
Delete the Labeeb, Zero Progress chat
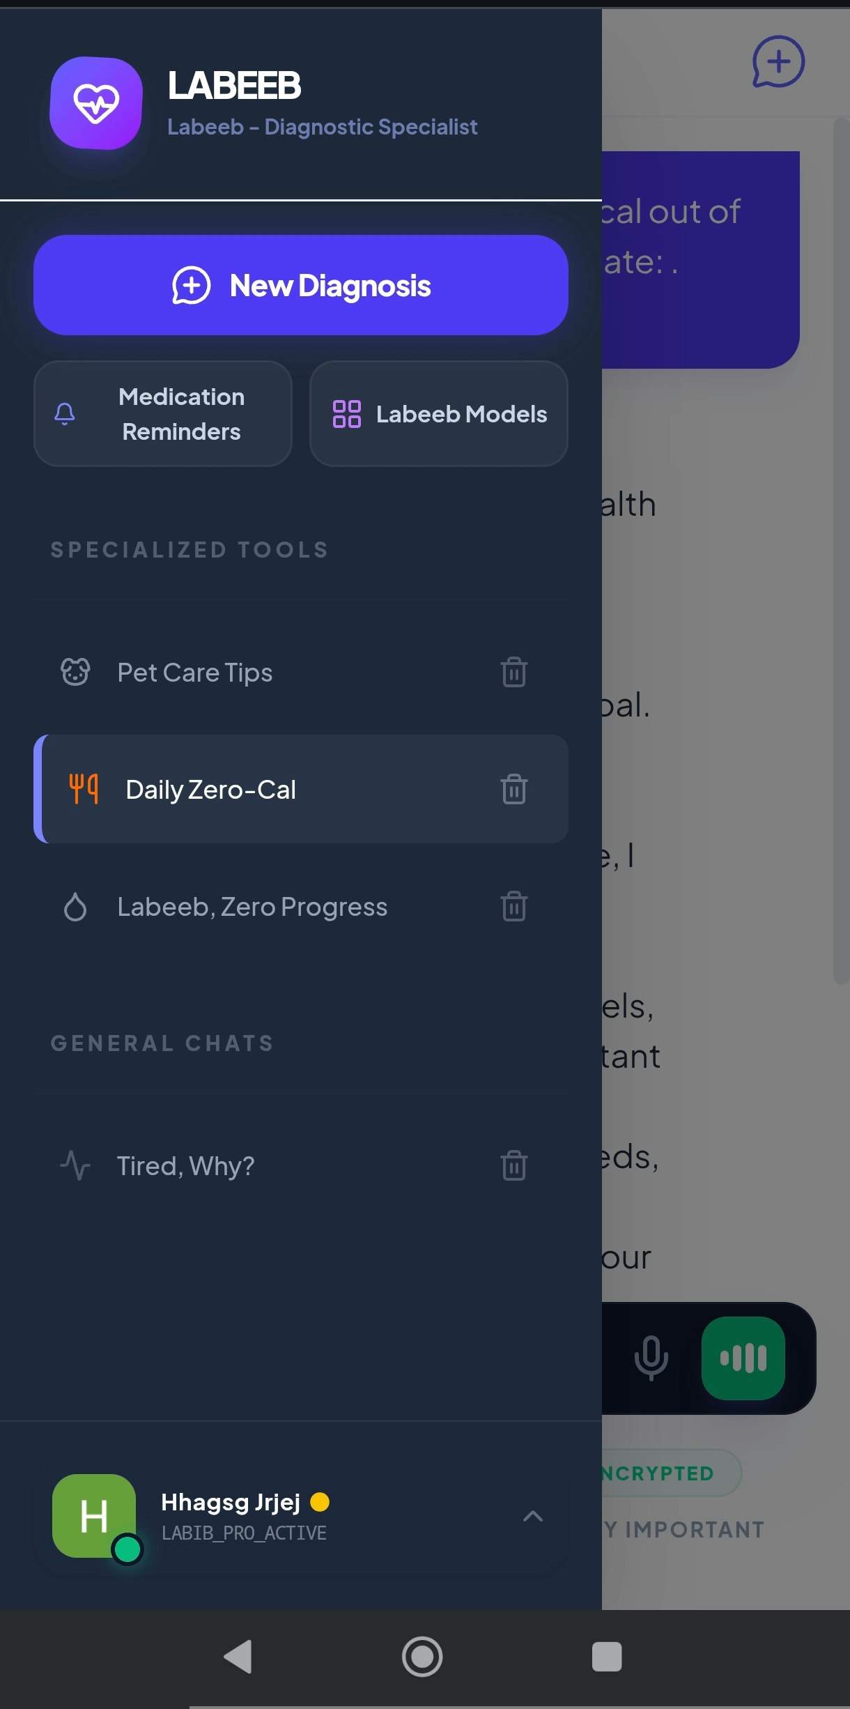tap(513, 907)
